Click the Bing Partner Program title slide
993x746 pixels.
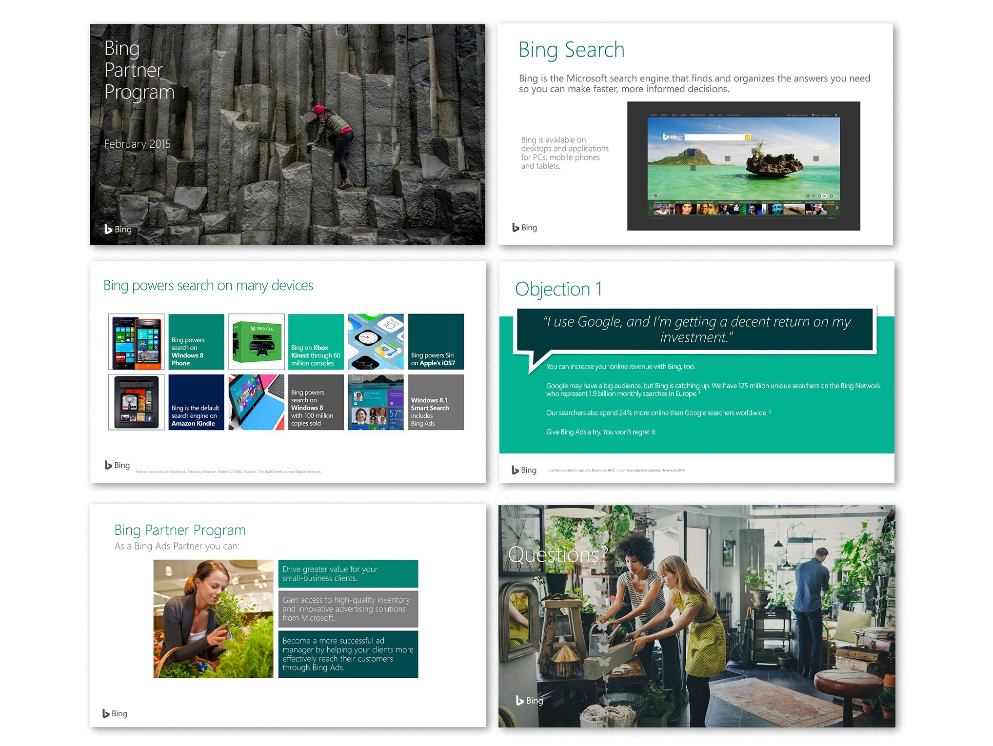287,134
